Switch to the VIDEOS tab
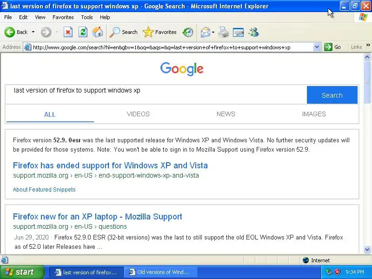Image resolution: width=372 pixels, height=279 pixels. pos(138,114)
